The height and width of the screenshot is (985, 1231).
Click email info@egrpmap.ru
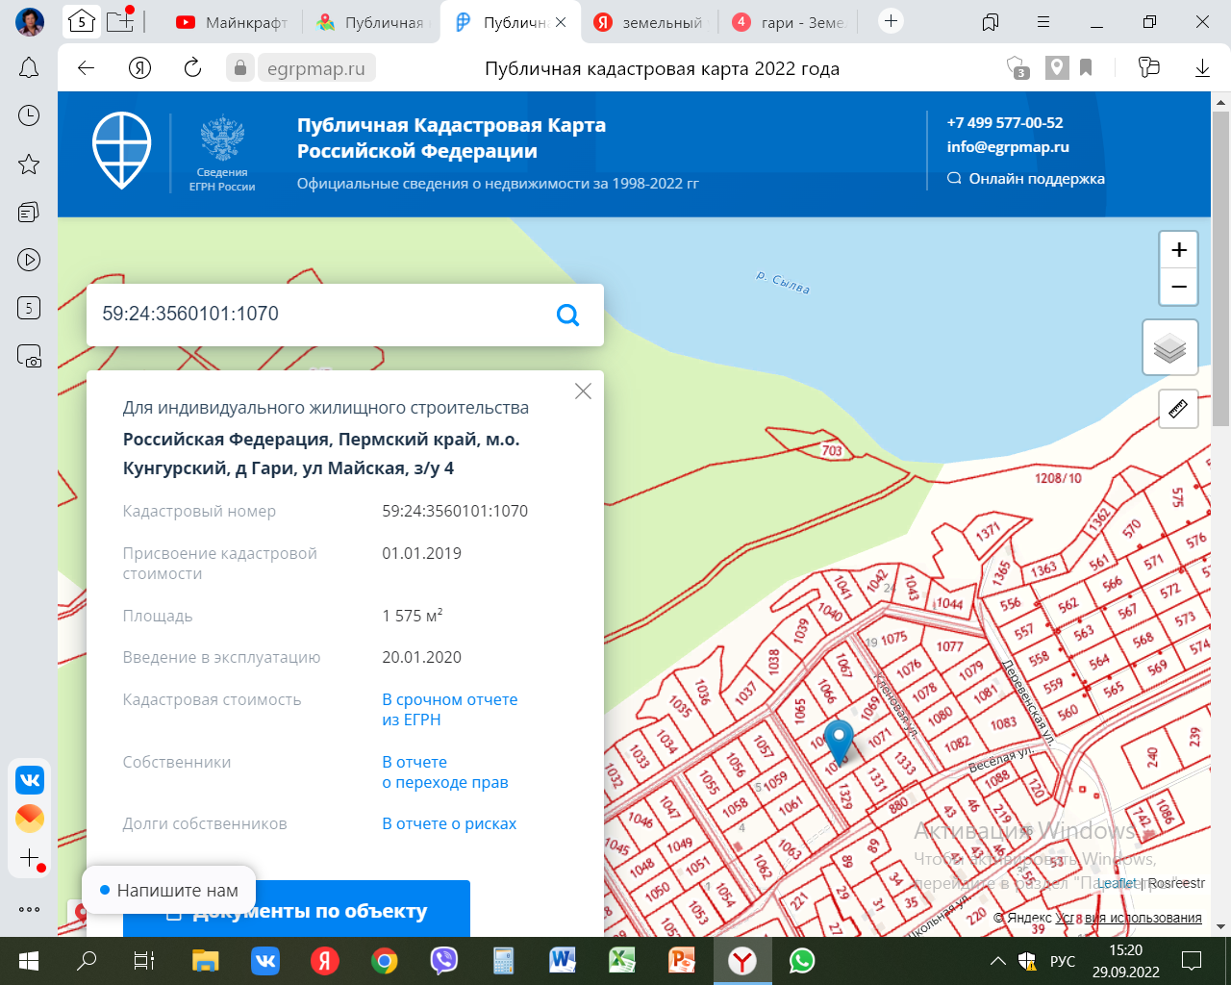pyautogui.click(x=1008, y=147)
